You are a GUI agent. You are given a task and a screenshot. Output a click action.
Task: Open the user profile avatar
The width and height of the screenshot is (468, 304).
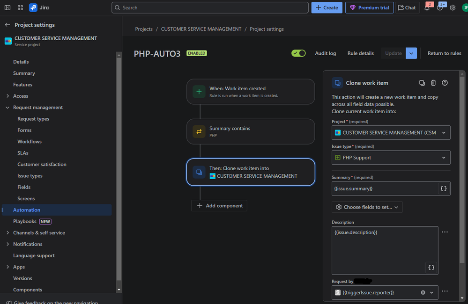[465, 8]
